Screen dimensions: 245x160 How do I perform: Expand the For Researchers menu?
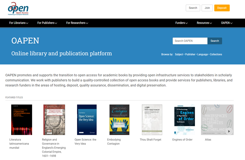tap(77, 23)
